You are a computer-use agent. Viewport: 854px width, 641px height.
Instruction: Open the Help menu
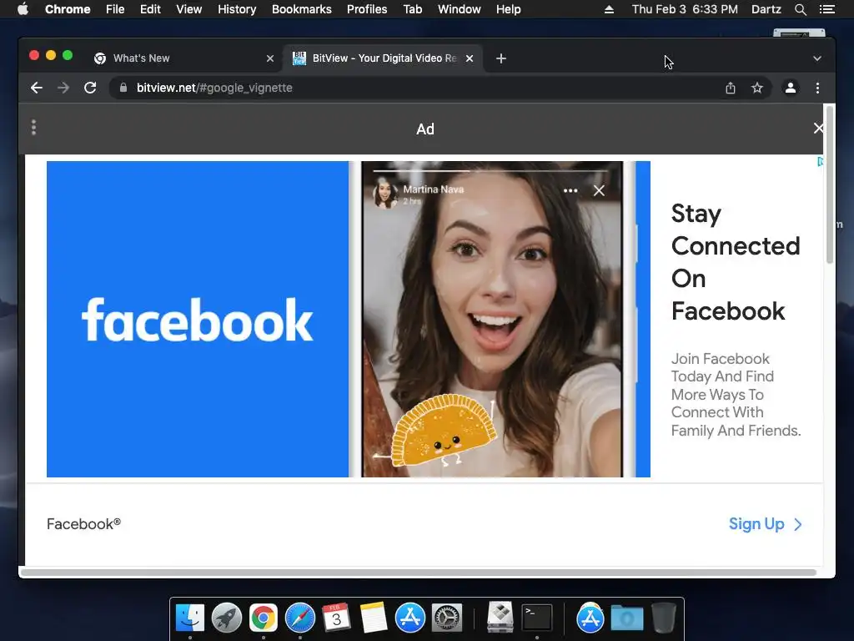(508, 9)
